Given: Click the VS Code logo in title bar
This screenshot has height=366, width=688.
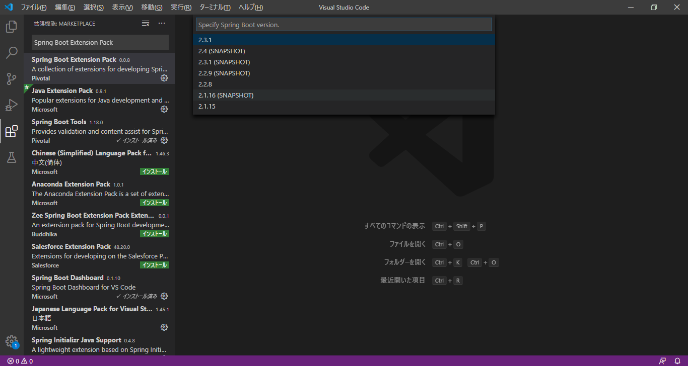Looking at the screenshot, I should click(8, 7).
